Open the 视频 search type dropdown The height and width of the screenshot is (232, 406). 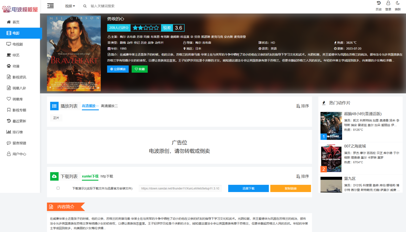pos(70,6)
